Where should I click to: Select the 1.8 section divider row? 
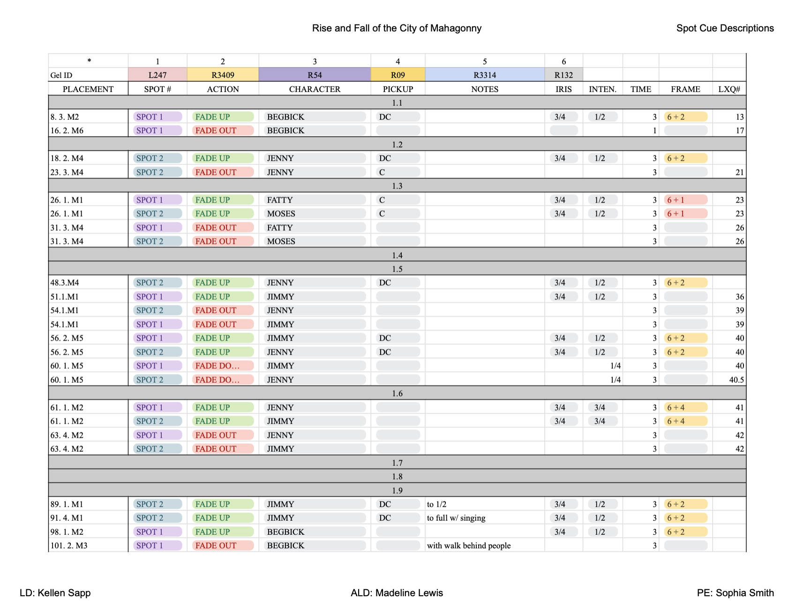[397, 476]
